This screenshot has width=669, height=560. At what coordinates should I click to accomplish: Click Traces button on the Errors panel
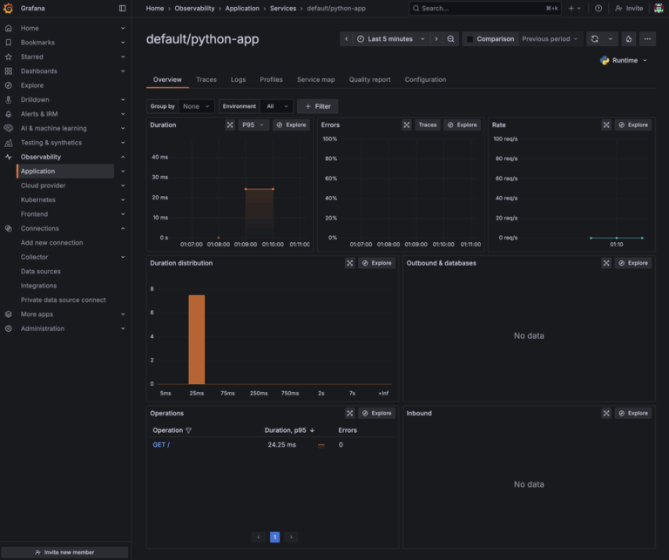point(428,125)
